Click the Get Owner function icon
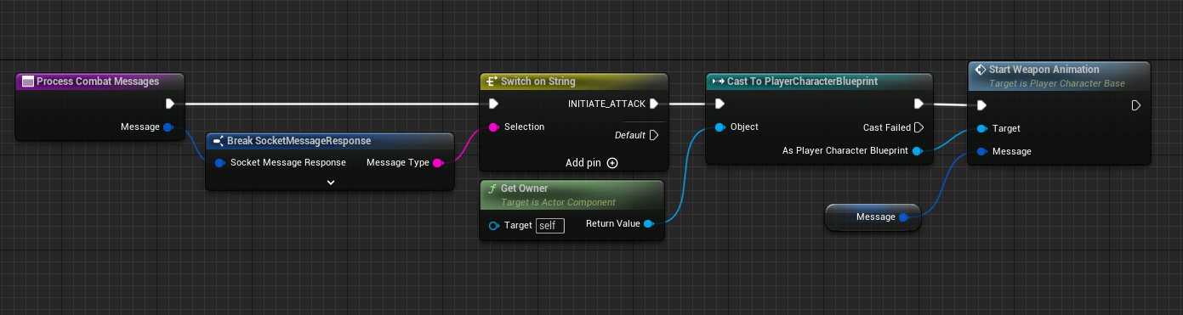 click(491, 188)
